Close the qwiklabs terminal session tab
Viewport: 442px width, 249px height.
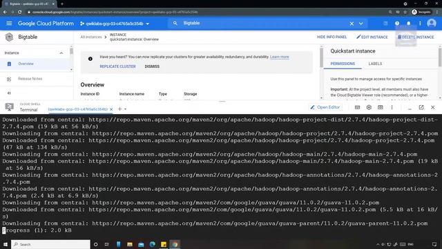pyautogui.click(x=111, y=109)
